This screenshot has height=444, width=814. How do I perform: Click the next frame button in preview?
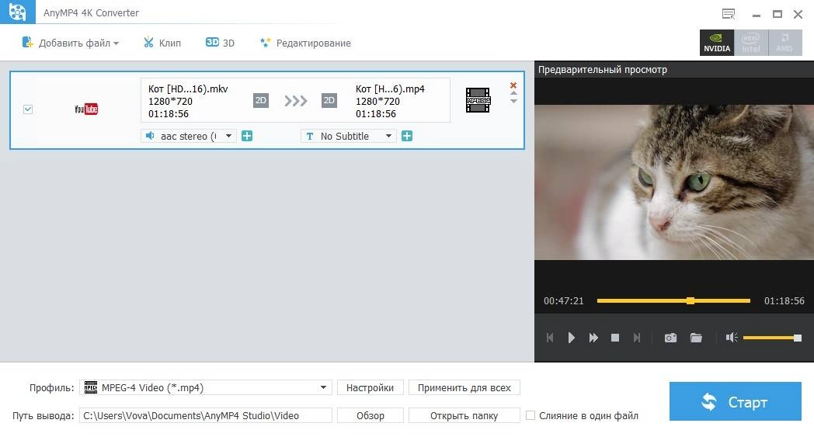click(637, 338)
